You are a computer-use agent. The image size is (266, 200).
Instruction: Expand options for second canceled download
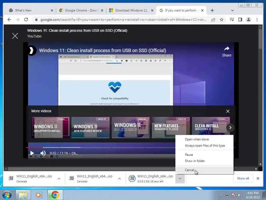pyautogui.click(x=119, y=179)
